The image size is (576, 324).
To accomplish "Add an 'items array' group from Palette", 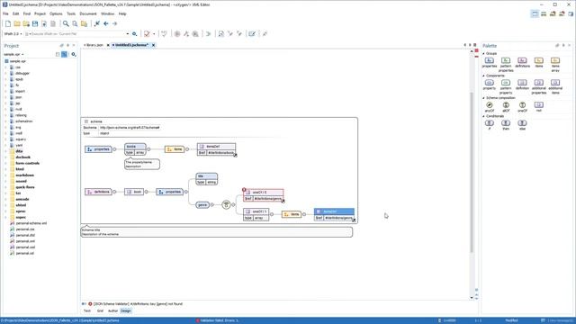I will tap(555, 65).
